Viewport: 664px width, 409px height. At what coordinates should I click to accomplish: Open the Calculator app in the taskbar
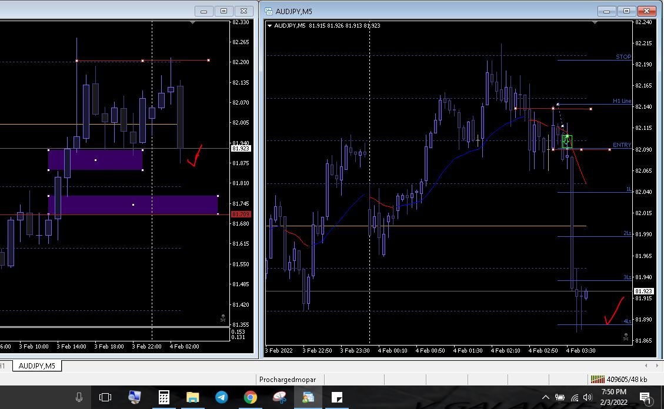(164, 397)
